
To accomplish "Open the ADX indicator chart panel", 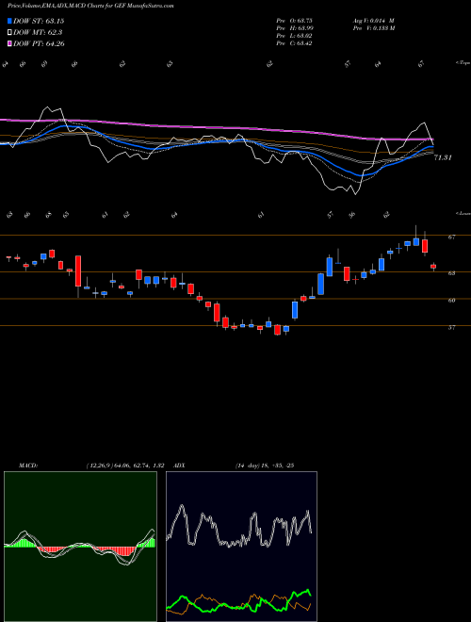I will (241, 547).
